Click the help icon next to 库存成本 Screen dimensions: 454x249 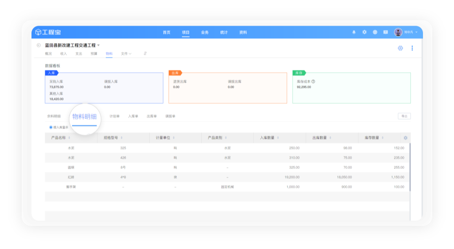coord(313,82)
